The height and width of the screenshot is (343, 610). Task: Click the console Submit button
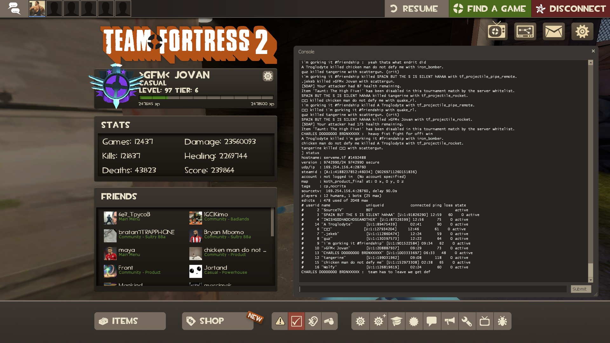pos(580,289)
